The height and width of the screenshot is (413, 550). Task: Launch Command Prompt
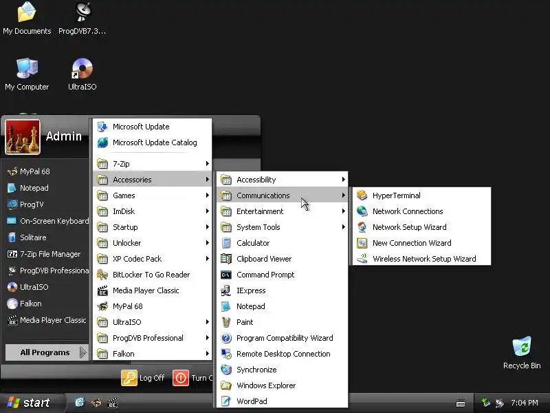pos(282,275)
